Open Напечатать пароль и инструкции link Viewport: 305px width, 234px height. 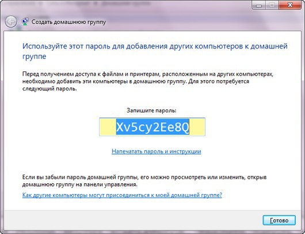click(156, 152)
